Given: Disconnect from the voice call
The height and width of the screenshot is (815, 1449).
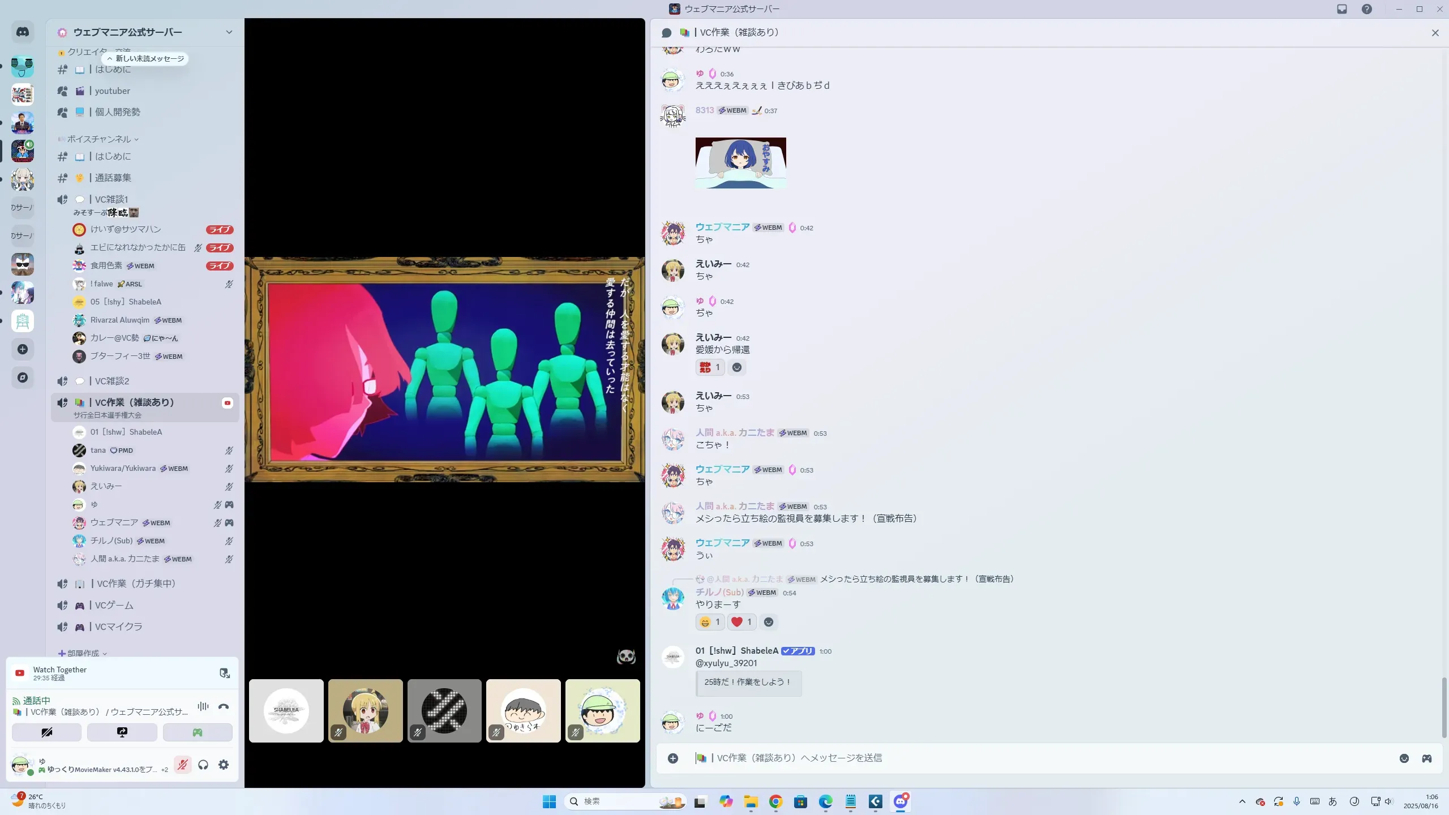Looking at the screenshot, I should point(224,706).
